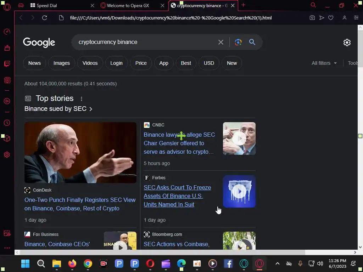Open Player icon in sidebar
This screenshot has height=272, width=363.
(x=7, y=101)
